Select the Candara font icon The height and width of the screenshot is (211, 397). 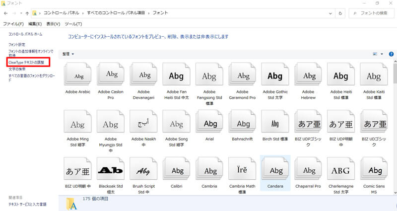pos(275,169)
